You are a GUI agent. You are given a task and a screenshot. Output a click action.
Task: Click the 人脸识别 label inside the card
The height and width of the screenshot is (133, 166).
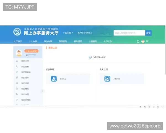coord(117,79)
